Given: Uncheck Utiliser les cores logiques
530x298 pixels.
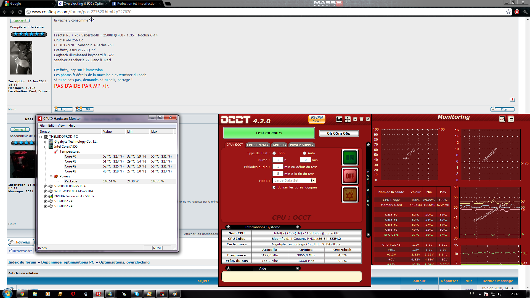Looking at the screenshot, I should tap(274, 188).
